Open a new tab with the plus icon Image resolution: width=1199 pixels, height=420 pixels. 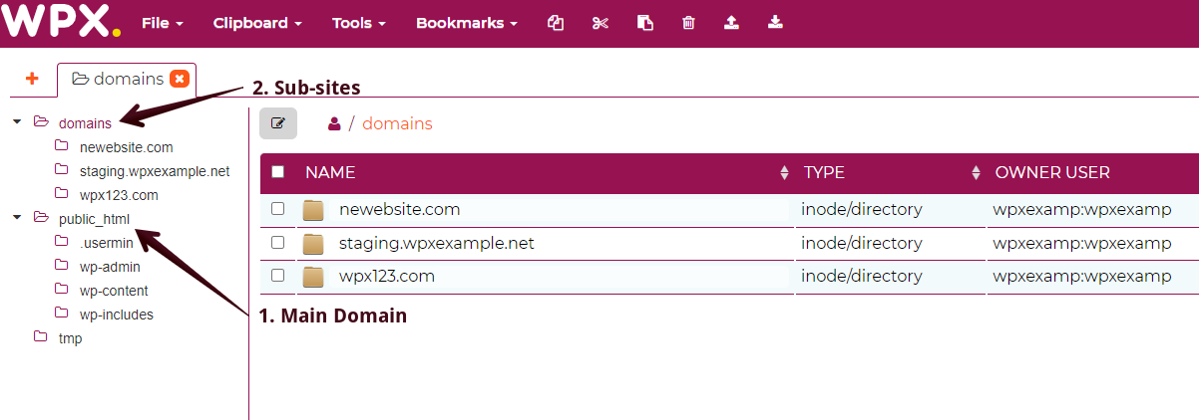click(32, 79)
